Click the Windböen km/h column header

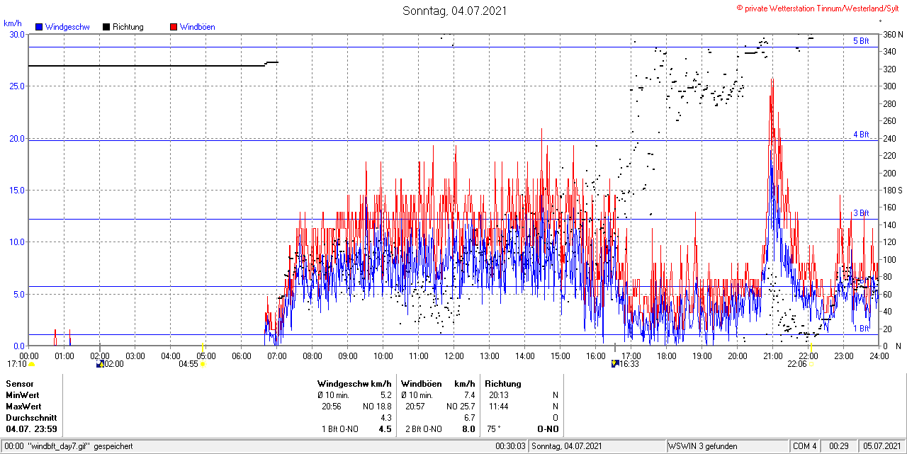click(437, 384)
